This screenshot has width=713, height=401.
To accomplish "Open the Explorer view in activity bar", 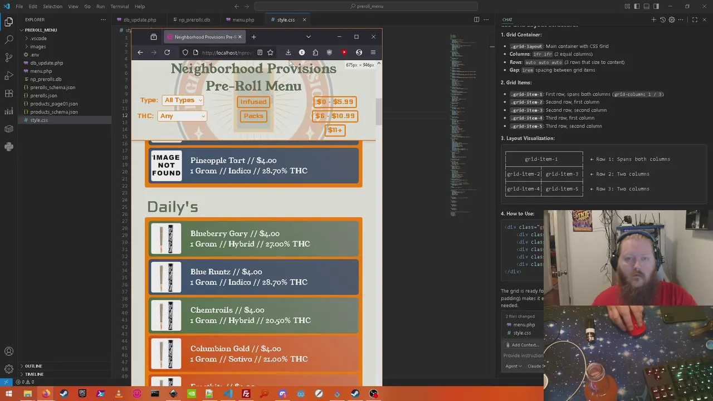I will (x=9, y=22).
